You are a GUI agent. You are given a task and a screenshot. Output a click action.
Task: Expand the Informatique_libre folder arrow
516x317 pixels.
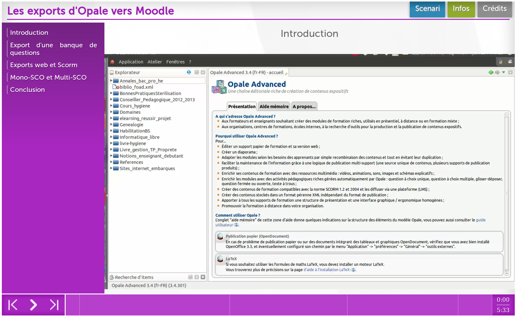(x=111, y=137)
